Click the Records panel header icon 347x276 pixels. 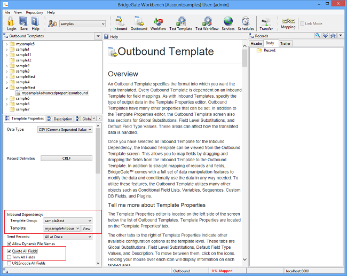[251, 36]
